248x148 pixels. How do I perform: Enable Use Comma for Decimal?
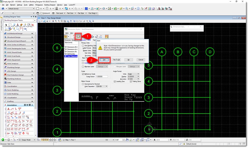83,84
